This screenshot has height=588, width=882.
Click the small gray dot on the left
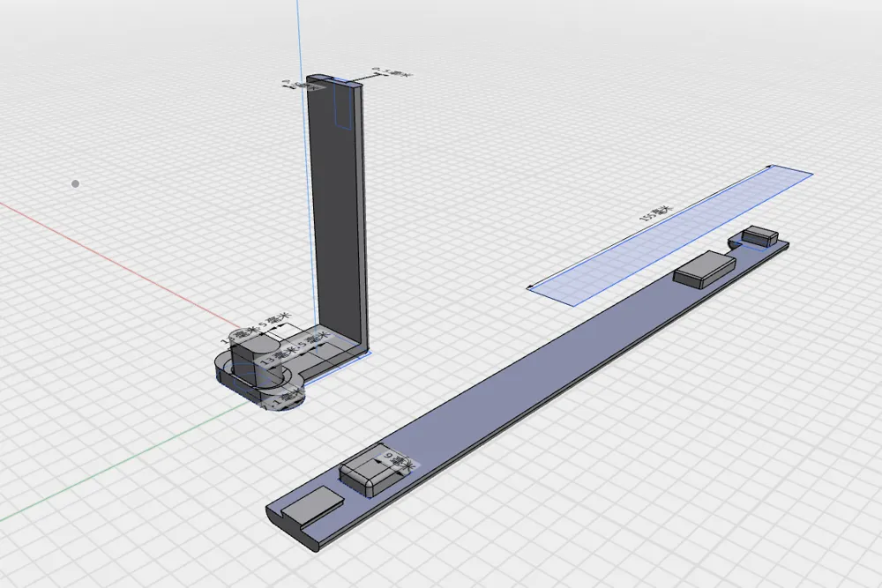pos(74,182)
